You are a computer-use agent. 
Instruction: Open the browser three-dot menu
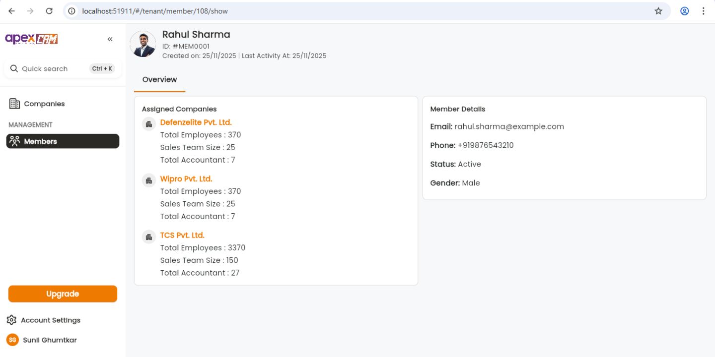[703, 11]
